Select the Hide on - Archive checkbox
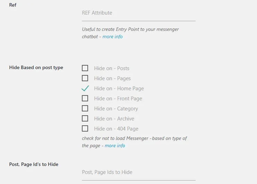The height and width of the screenshot is (184, 257). click(85, 118)
